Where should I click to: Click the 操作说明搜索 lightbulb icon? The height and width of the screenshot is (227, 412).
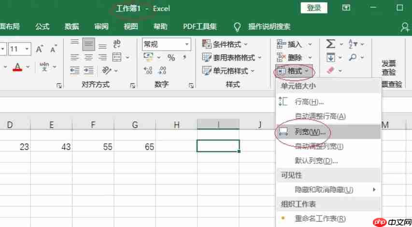coord(237,27)
